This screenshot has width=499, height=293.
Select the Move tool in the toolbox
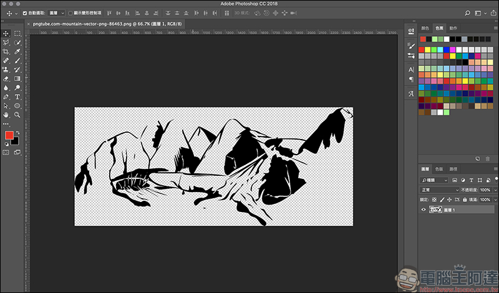point(6,33)
